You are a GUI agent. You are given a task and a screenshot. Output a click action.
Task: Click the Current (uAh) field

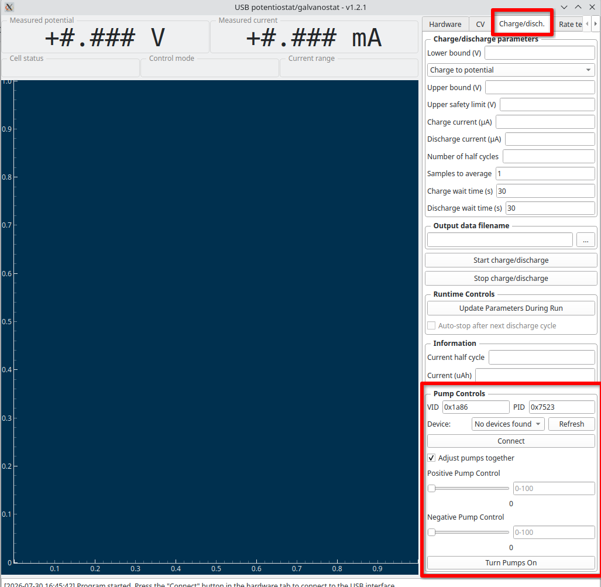pos(535,375)
